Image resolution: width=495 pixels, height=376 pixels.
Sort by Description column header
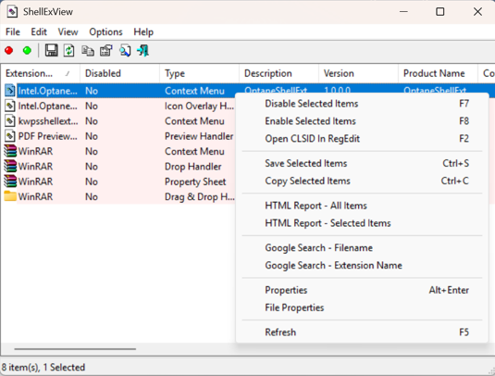click(x=278, y=73)
